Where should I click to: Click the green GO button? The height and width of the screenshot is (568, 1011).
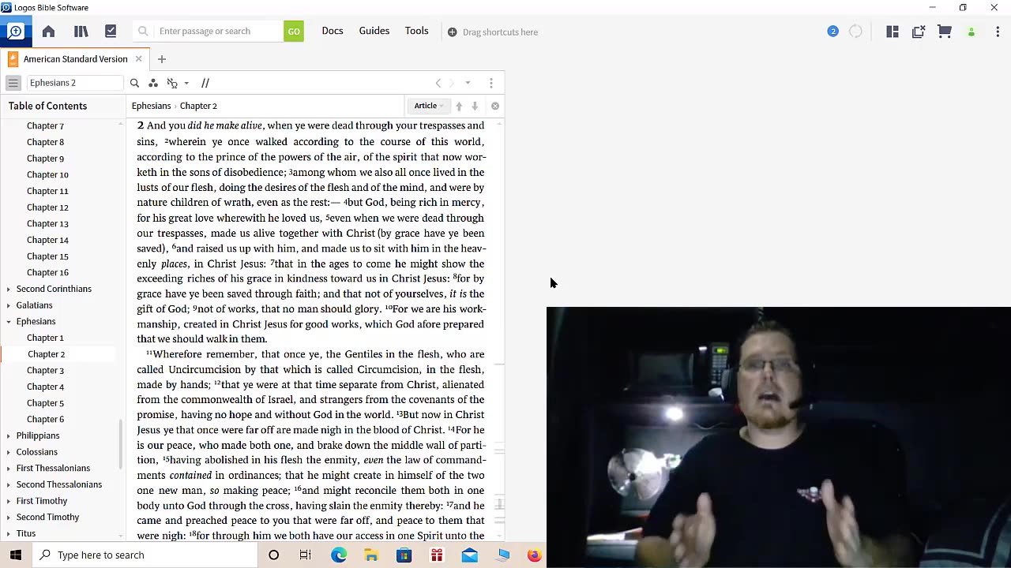pyautogui.click(x=294, y=32)
